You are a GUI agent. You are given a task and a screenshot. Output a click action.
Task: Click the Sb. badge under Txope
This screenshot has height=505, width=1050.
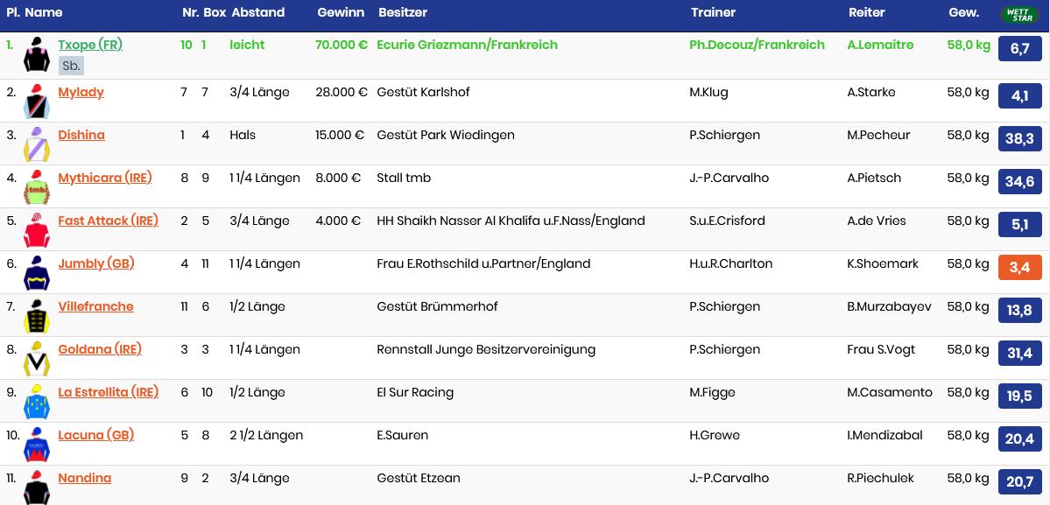point(71,66)
